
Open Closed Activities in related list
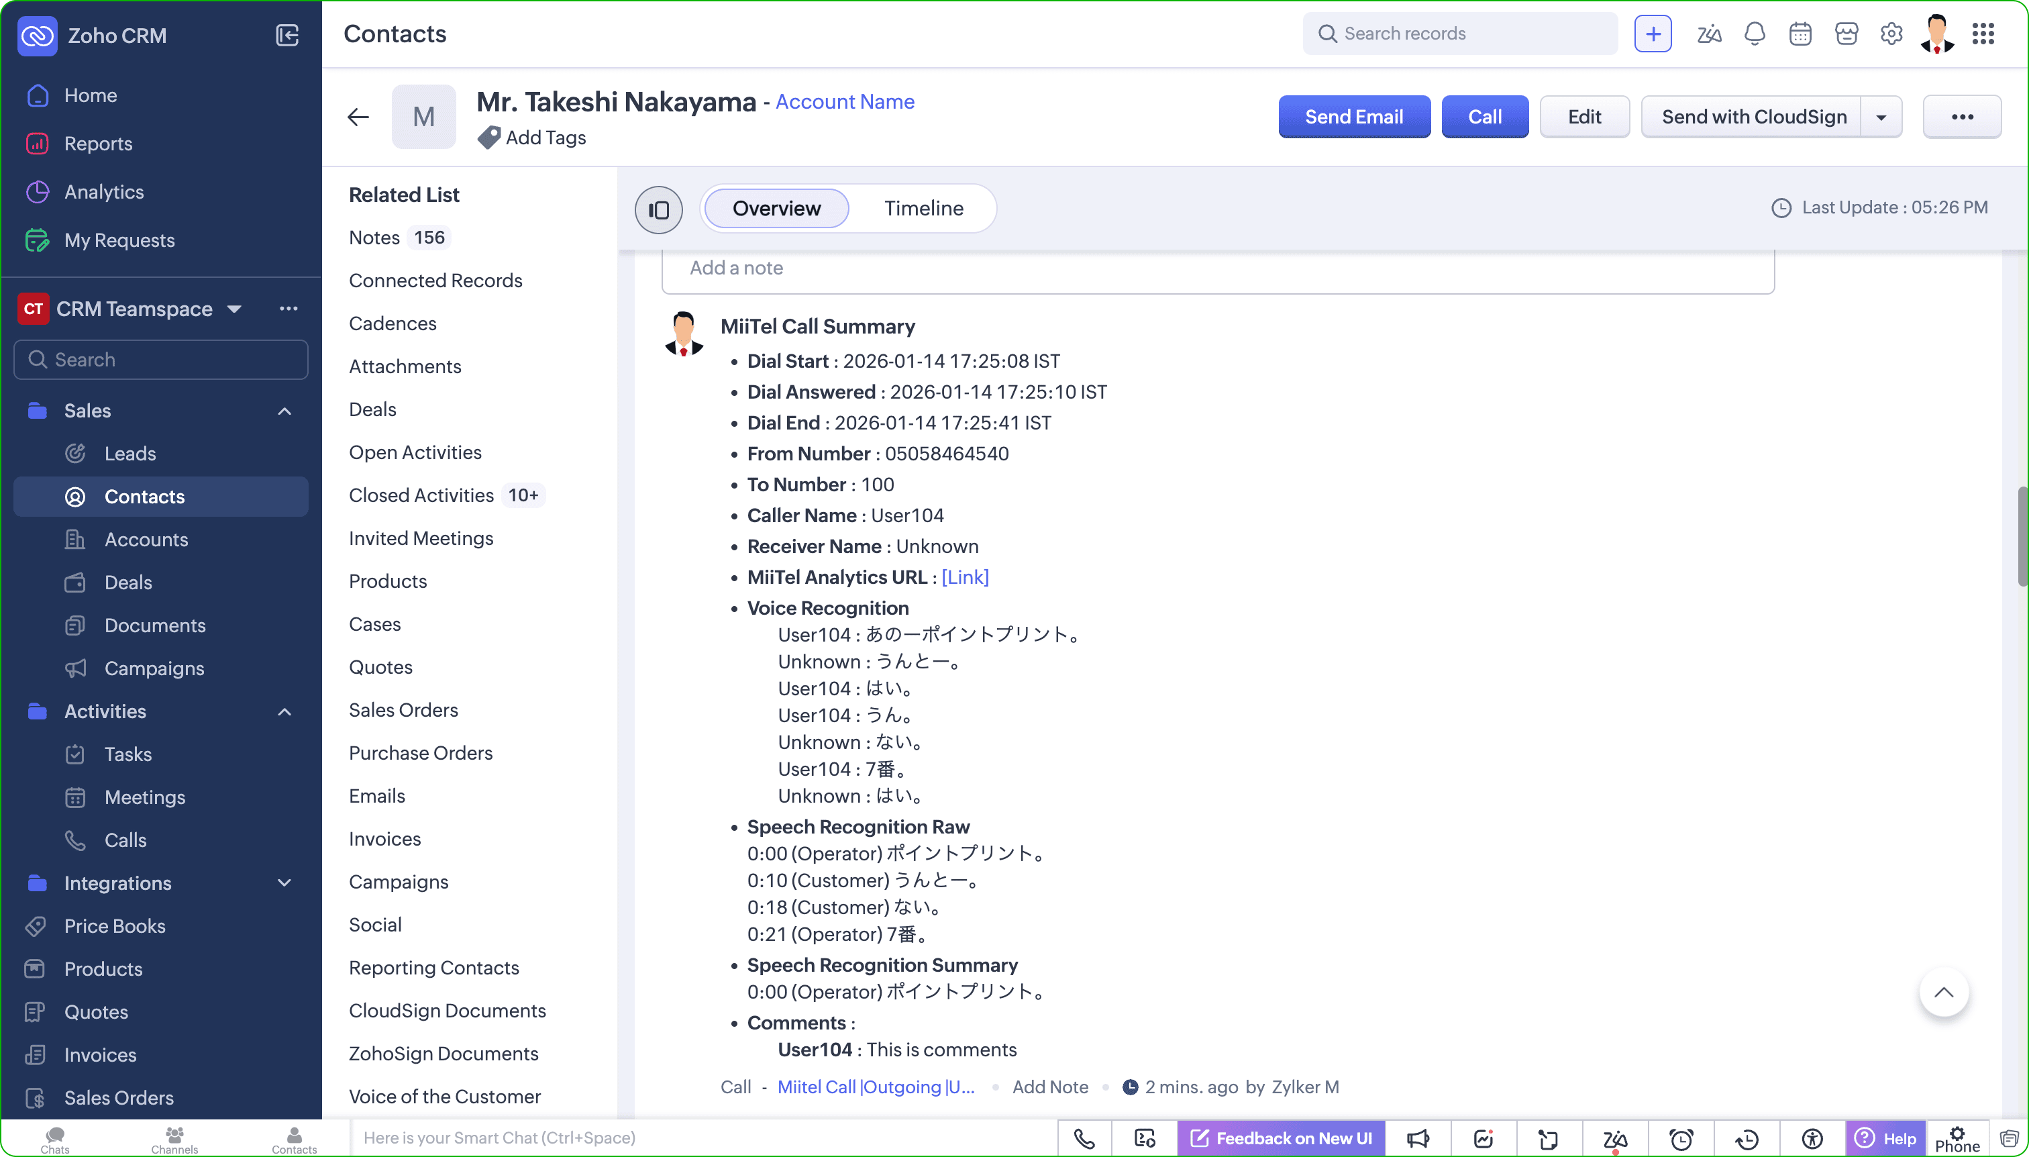click(421, 495)
